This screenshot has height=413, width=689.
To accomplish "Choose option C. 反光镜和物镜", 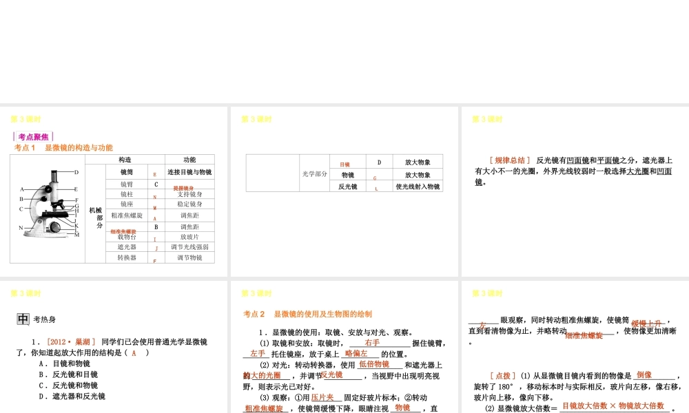I will (x=68, y=385).
